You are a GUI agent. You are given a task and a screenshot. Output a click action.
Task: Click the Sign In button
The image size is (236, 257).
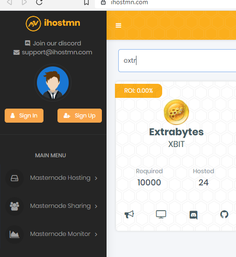[x=24, y=116]
